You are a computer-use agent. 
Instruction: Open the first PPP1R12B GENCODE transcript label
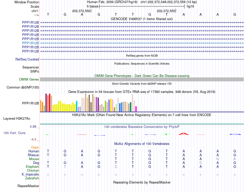click(x=31, y=22)
